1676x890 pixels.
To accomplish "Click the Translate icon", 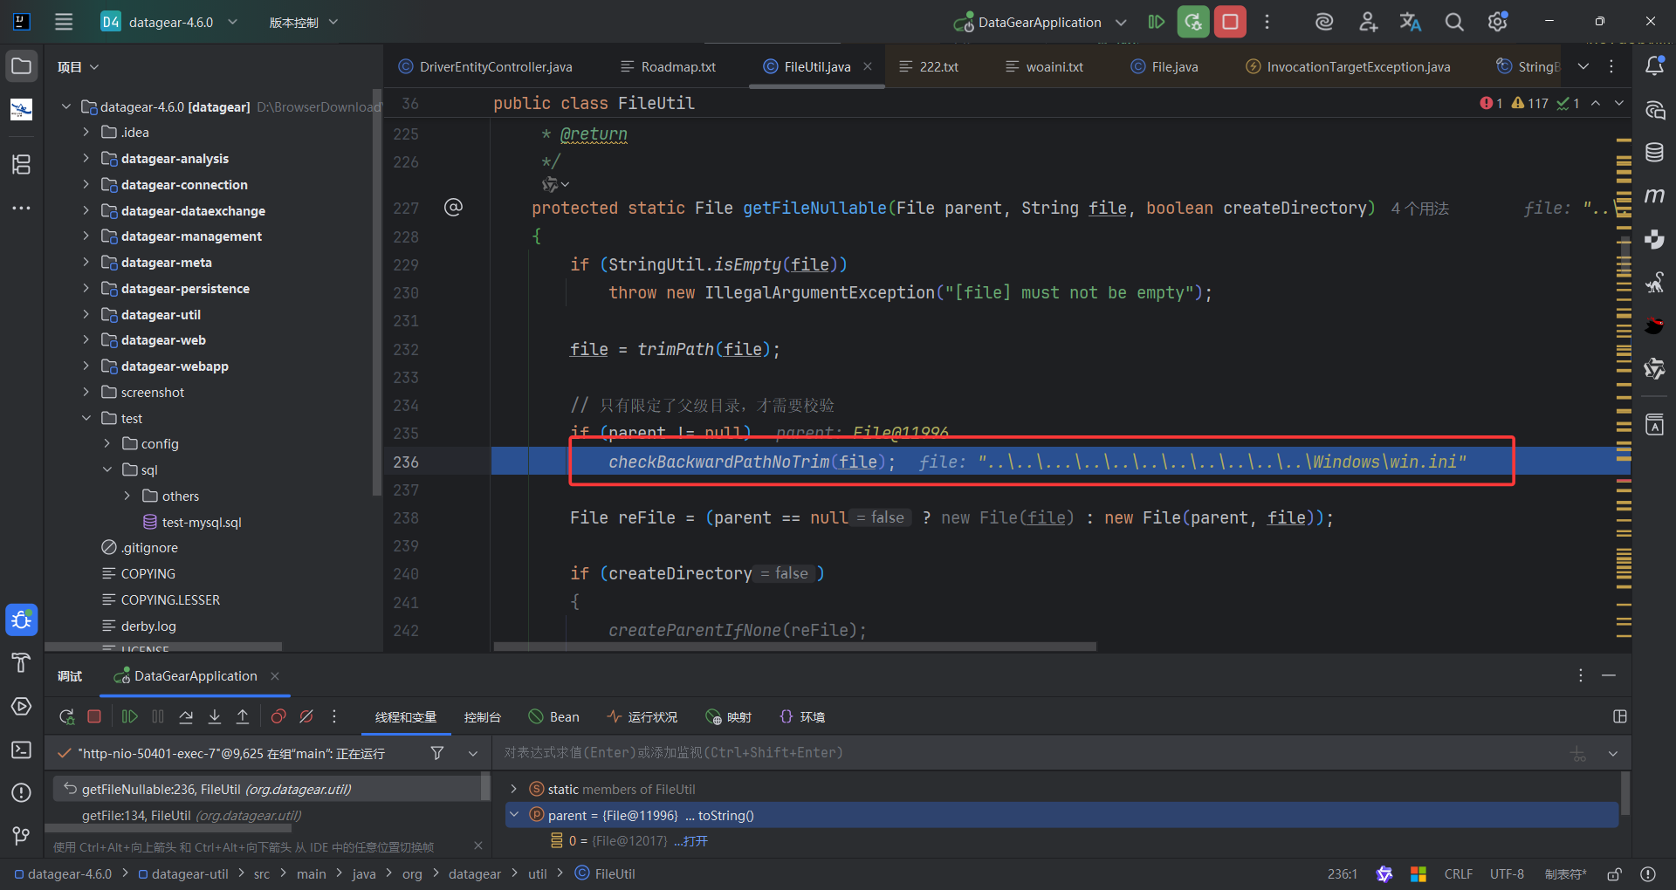I will 1411,22.
